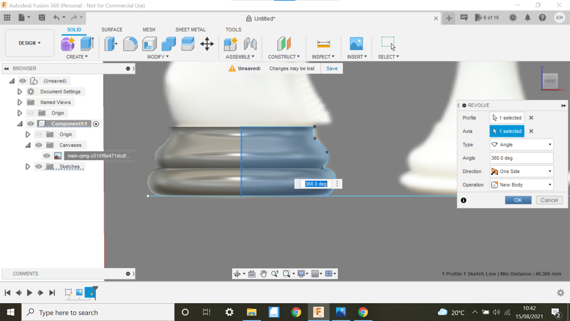Select the Move/Copy arrows tool

click(x=207, y=44)
